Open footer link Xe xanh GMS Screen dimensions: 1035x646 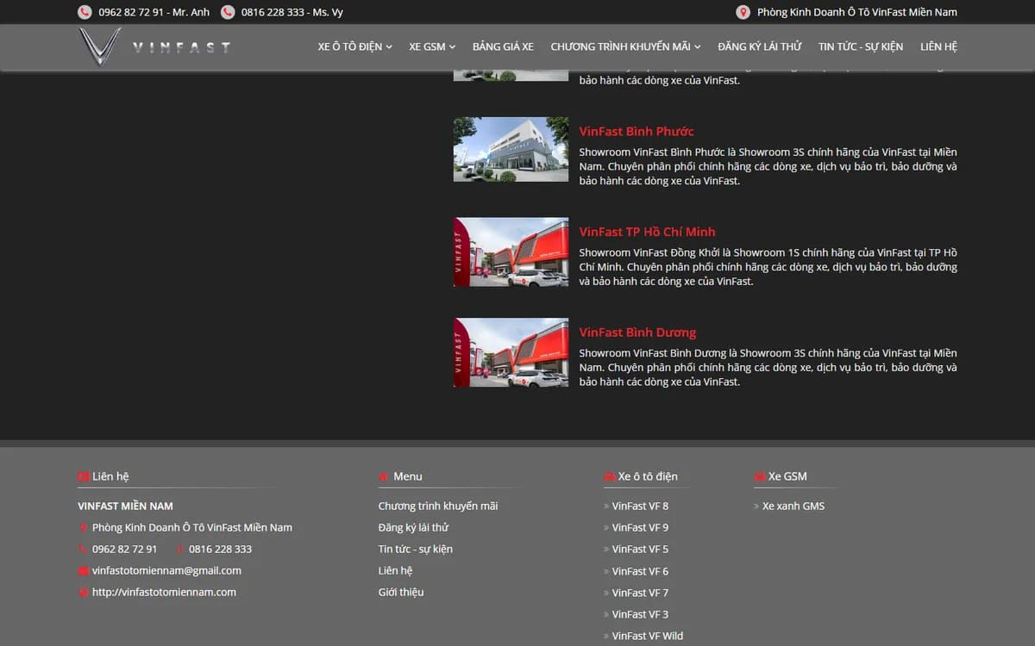coord(793,506)
